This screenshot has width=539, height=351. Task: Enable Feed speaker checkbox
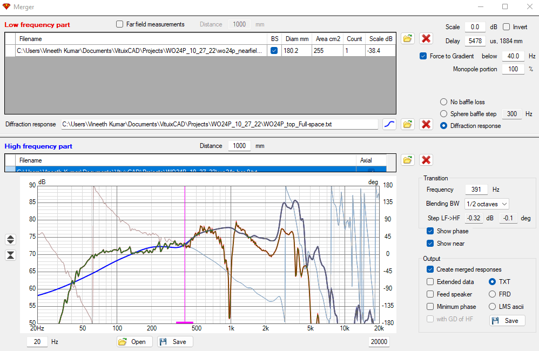(x=430, y=294)
